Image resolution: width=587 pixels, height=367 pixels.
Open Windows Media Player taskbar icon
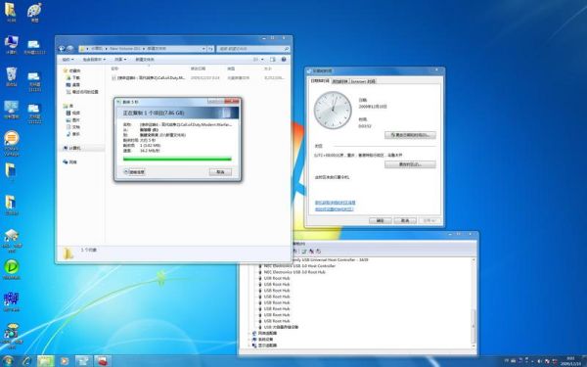coord(65,361)
